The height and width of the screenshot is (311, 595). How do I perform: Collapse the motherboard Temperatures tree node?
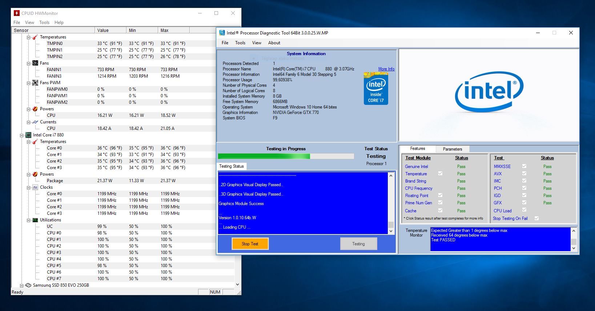point(28,37)
